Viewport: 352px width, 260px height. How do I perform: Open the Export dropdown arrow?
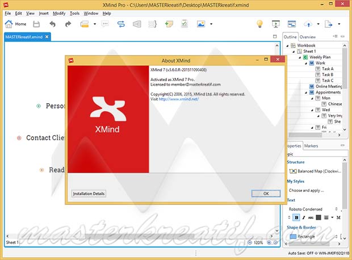(339, 24)
